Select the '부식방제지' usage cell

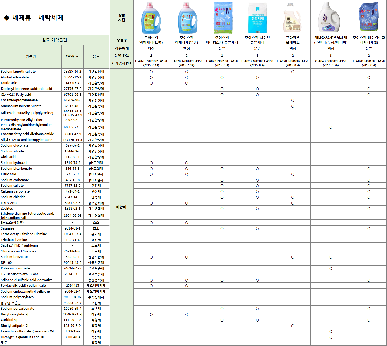tap(96, 297)
